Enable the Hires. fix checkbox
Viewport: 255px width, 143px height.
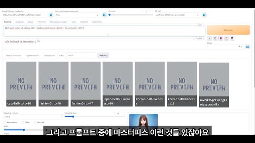click(x=35, y=122)
